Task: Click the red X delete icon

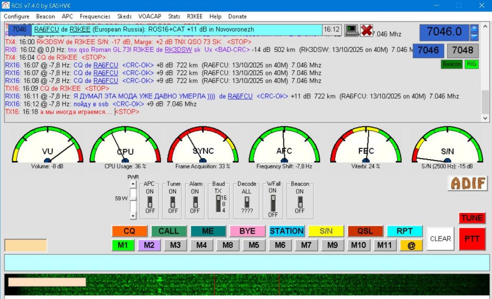Action: coord(367,30)
